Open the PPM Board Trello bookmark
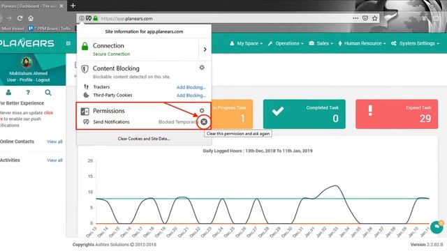The height and width of the screenshot is (251, 447). tap(50, 29)
